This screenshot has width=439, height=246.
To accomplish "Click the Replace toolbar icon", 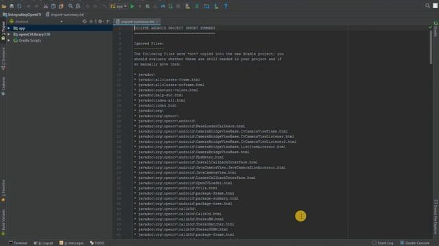I will pyautogui.click(x=78, y=6).
